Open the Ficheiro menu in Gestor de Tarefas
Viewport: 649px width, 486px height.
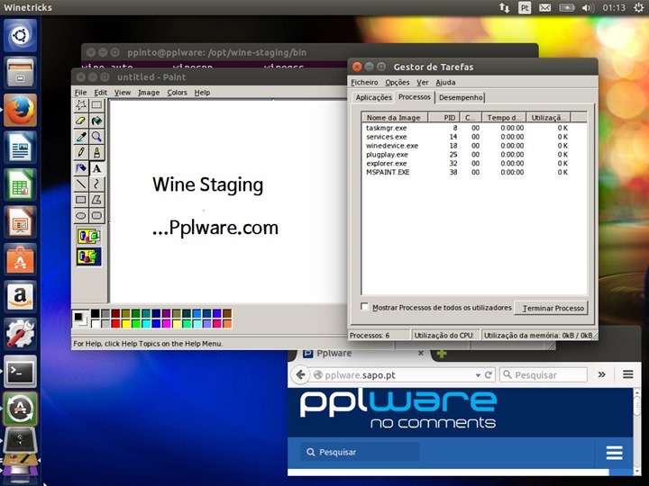tap(364, 82)
